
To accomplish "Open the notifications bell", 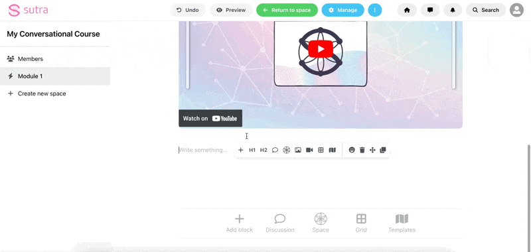I will pyautogui.click(x=453, y=10).
